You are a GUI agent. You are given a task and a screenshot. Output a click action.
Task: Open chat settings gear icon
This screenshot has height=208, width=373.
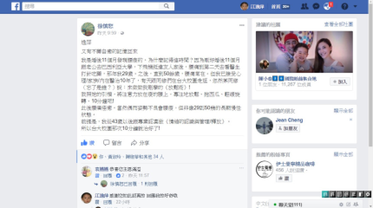341,205
